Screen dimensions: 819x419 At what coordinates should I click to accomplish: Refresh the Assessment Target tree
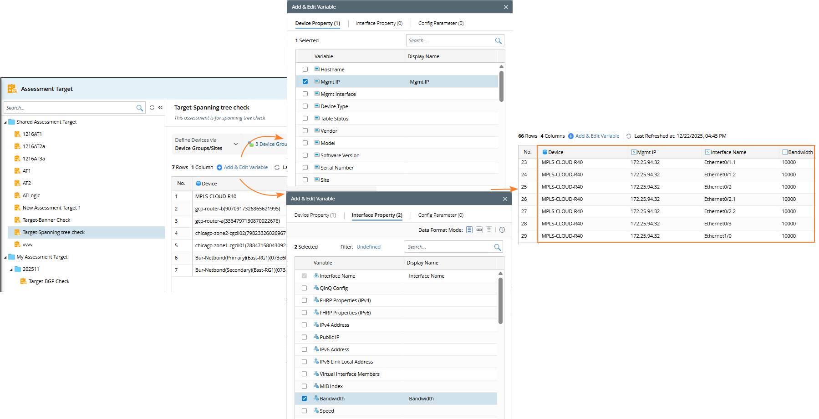point(152,108)
